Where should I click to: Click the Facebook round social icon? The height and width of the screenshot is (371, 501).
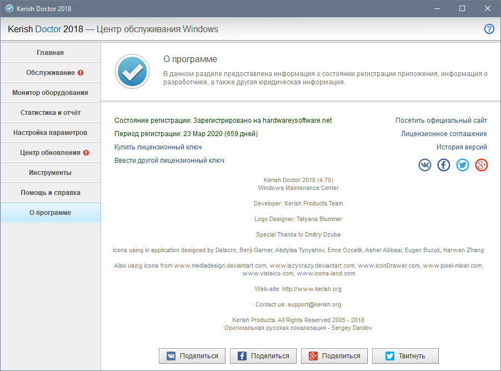(x=443, y=165)
